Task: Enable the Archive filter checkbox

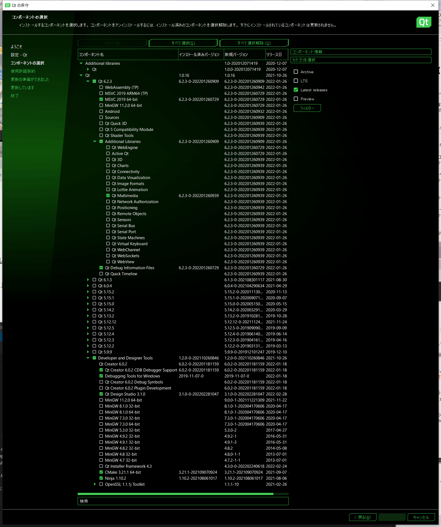Action: (296, 72)
